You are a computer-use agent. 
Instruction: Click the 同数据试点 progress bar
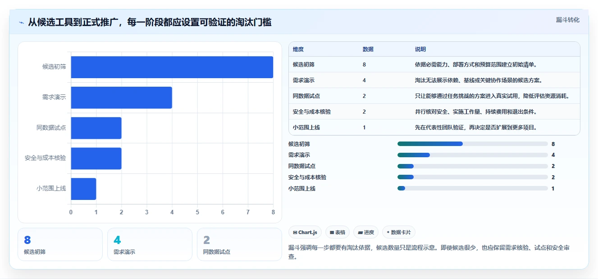[472, 166]
